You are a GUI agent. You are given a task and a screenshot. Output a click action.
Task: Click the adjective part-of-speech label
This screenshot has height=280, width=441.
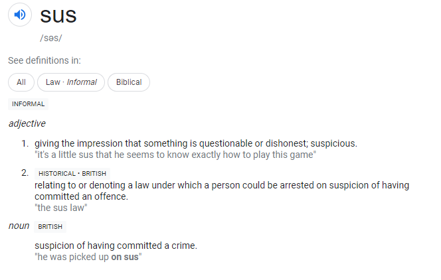[x=27, y=123]
